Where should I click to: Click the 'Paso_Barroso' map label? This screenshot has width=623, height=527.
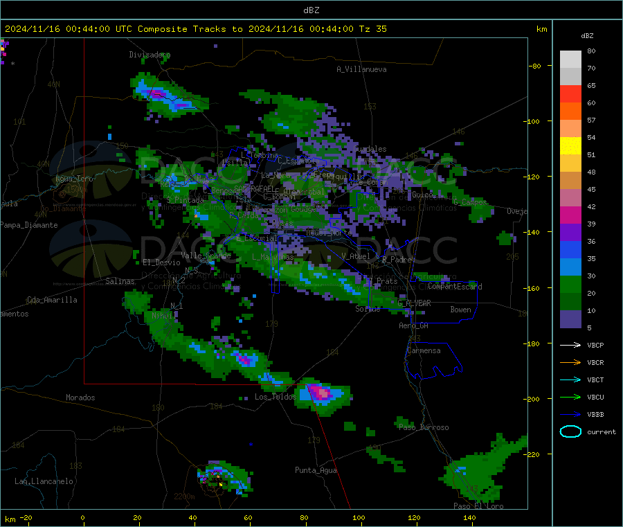coord(424,427)
